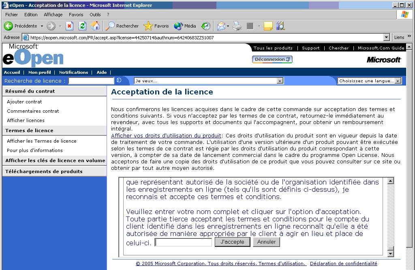Click the Microsoft.Com Guide link

tap(381, 48)
